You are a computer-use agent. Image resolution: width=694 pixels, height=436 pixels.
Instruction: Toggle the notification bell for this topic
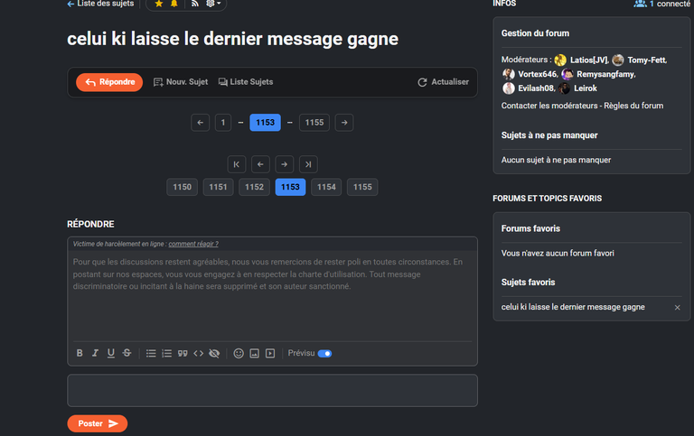(174, 4)
